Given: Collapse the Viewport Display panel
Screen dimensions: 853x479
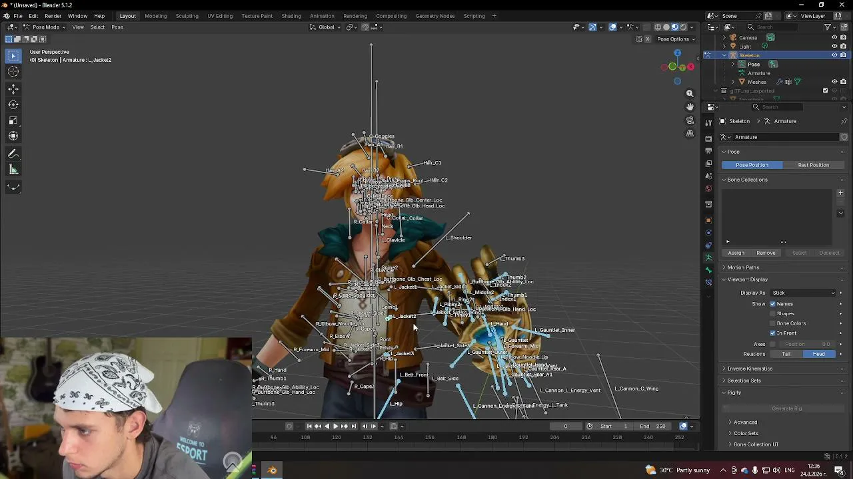Looking at the screenshot, I should pos(747,279).
